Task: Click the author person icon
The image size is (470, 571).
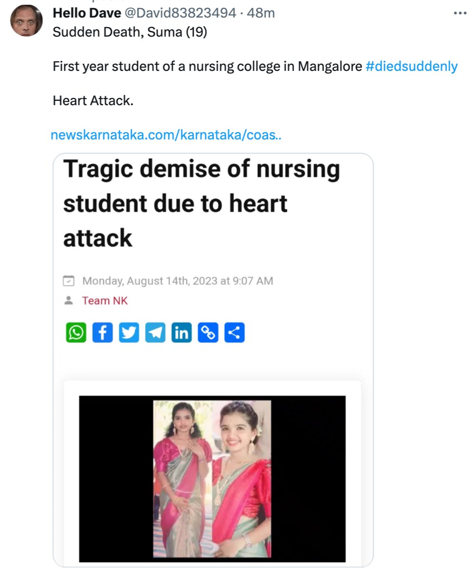Action: point(69,301)
